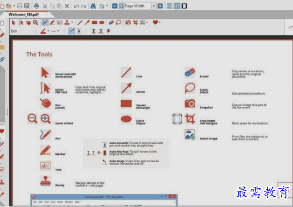Click the Redo arrow
Screen dimensions: 293x207
84,7
